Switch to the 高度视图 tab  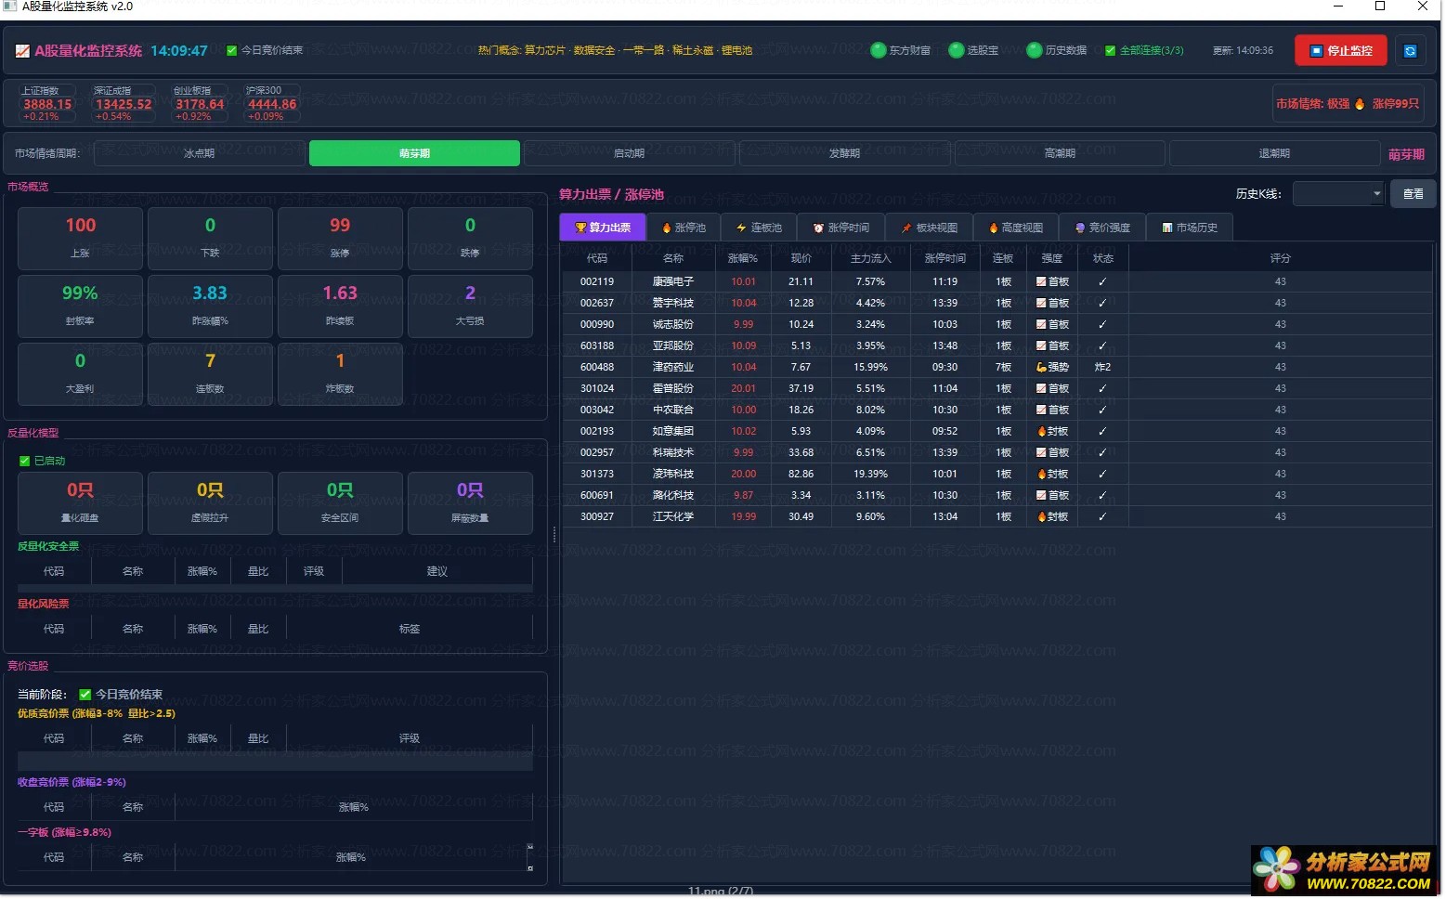tap(1016, 228)
